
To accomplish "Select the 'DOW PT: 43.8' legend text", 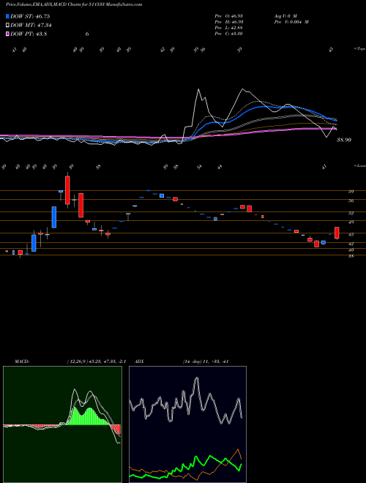I will (29, 34).
